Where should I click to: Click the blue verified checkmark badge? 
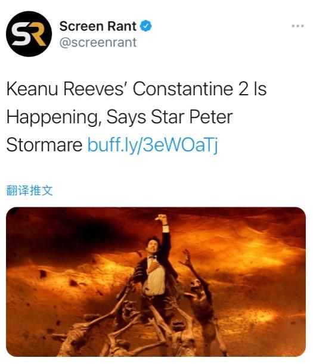pyautogui.click(x=145, y=26)
